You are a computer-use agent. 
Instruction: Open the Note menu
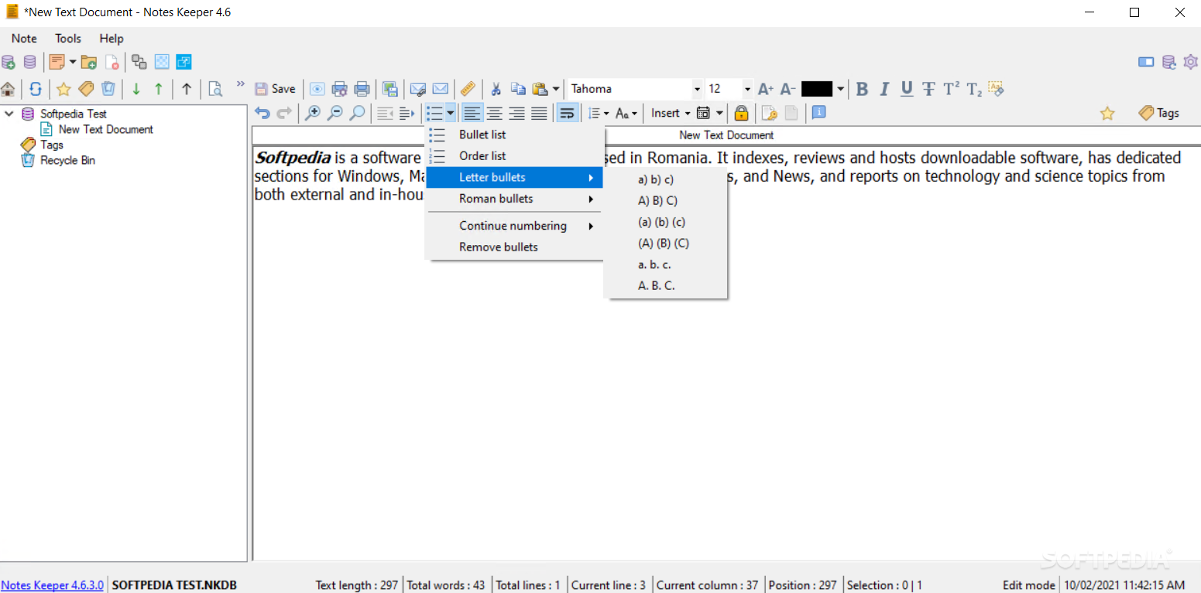(24, 39)
